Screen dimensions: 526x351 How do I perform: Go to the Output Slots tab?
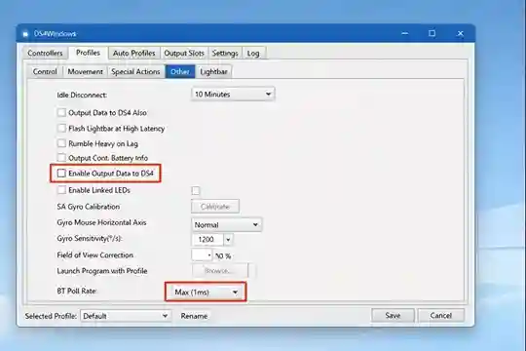coord(184,53)
